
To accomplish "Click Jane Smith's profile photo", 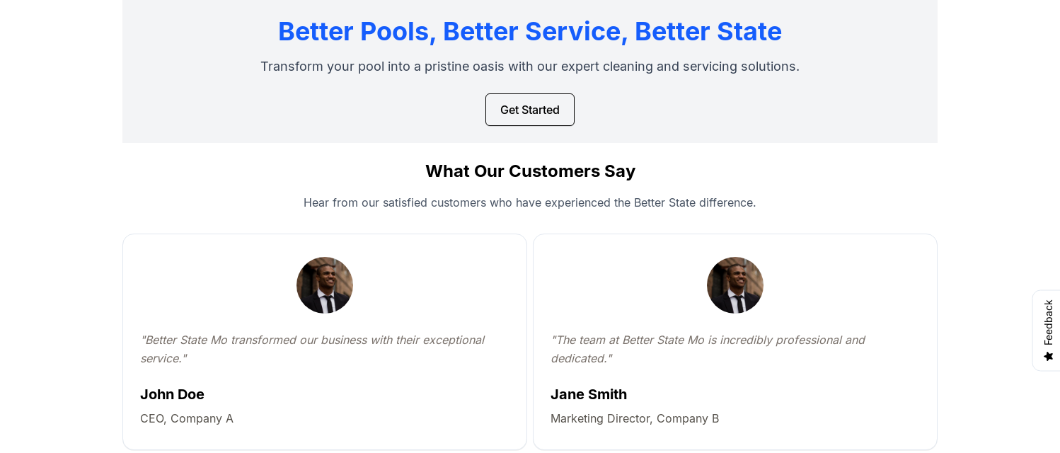I will click(735, 285).
